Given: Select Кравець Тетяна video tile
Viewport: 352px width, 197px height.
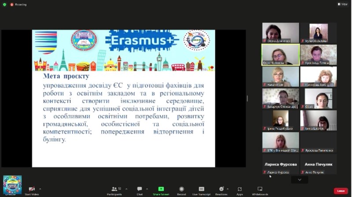Looking at the screenshot, I should pos(319,54).
